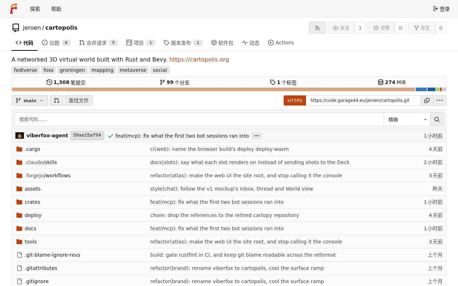The width and height of the screenshot is (458, 286).
Task: Click the RSS feed icon button
Action: point(317,28)
